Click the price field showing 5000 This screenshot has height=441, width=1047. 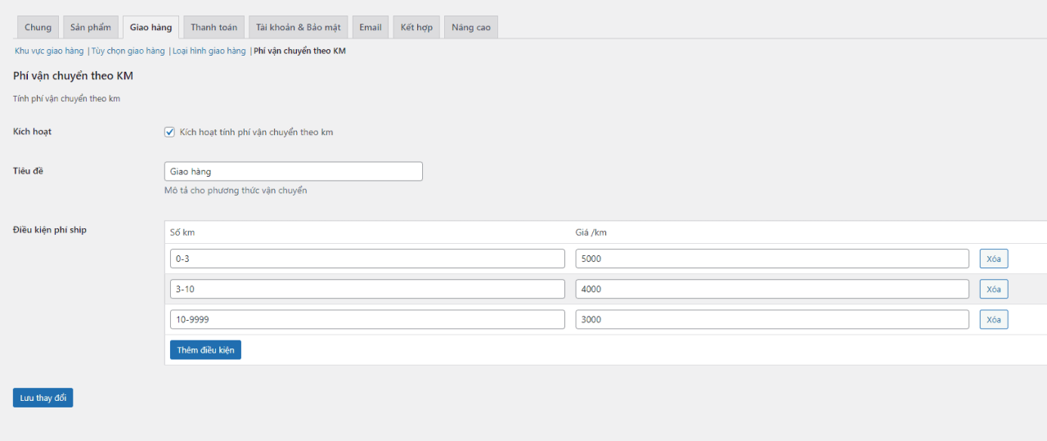point(772,259)
